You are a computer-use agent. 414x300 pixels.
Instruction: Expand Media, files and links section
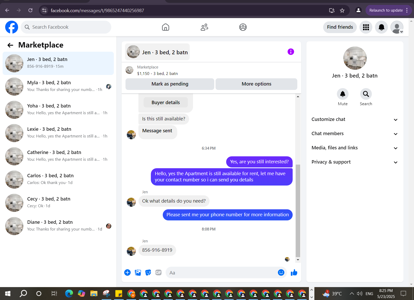[354, 148]
